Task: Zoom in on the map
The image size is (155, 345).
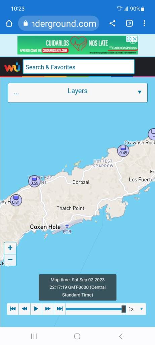Action: pyautogui.click(x=10, y=248)
